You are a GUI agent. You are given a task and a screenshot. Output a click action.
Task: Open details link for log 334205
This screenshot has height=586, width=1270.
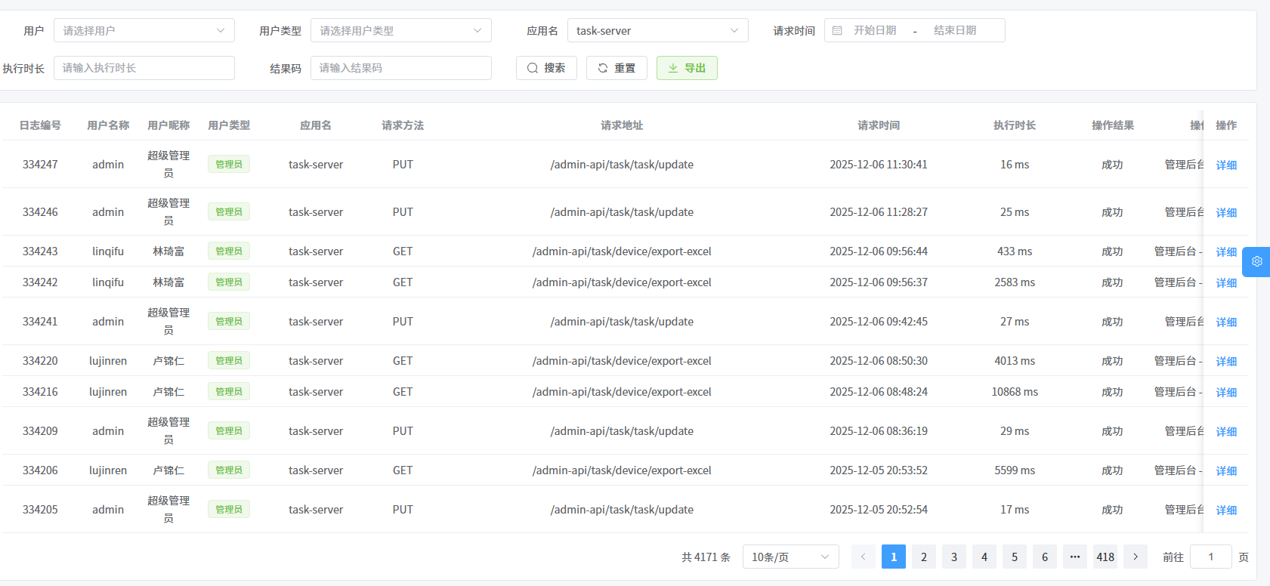coord(1225,510)
